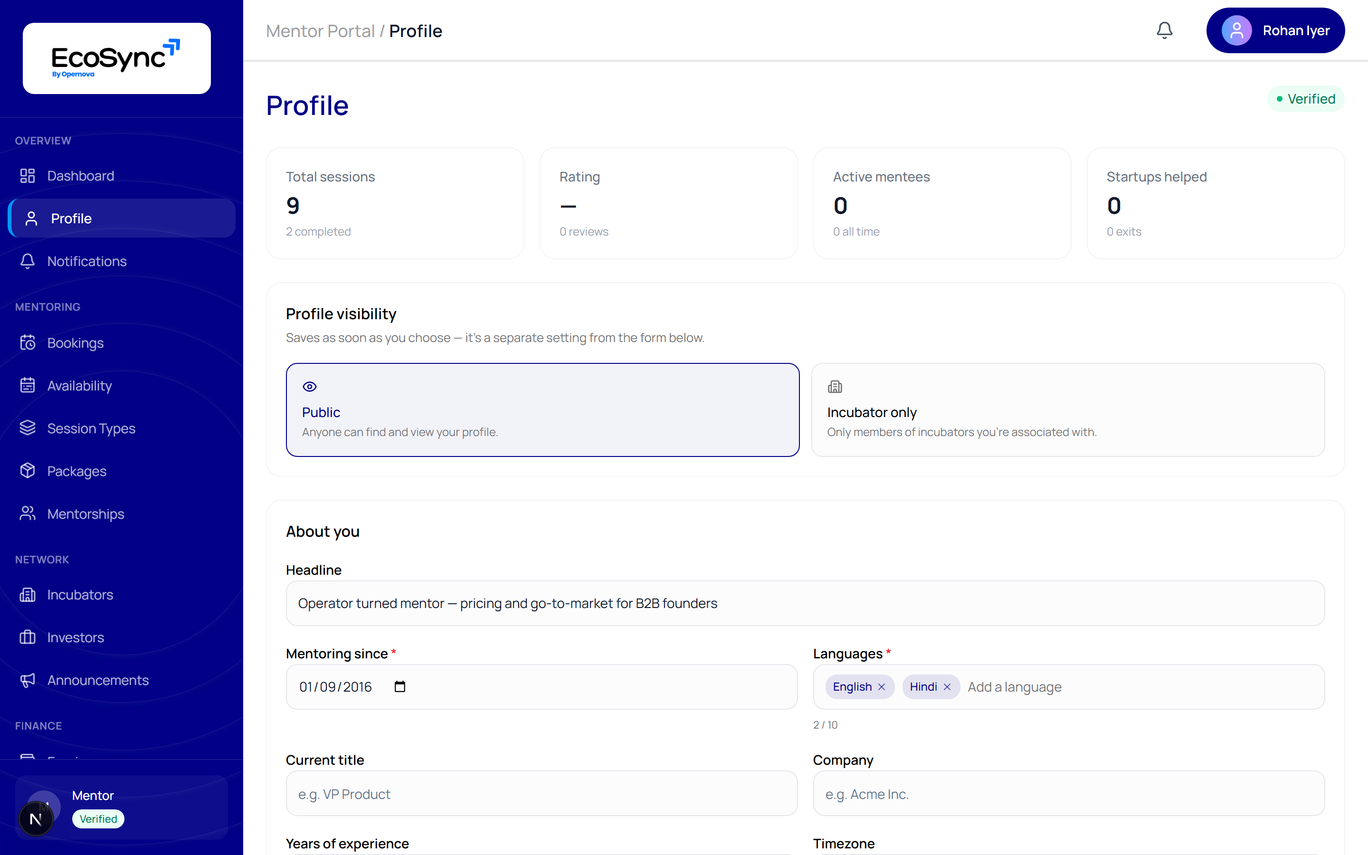Click the Mentor Verified card in sidebar

tap(122, 807)
